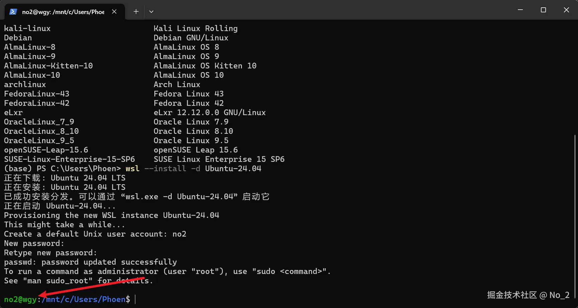Click the "passwd: password updated successfully" line
Viewport: 578px width, 308px height.
pyautogui.click(x=90, y=262)
